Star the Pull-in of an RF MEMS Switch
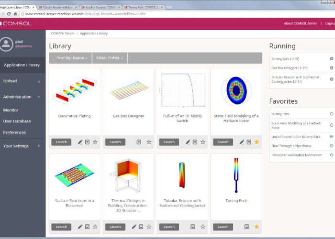 pyautogui.click(x=203, y=142)
